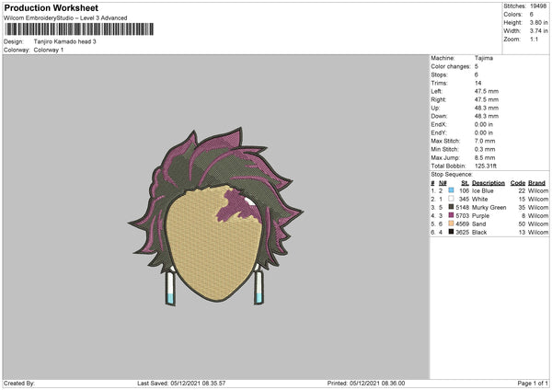Click the barcode under the worksheet title

(x=79, y=29)
